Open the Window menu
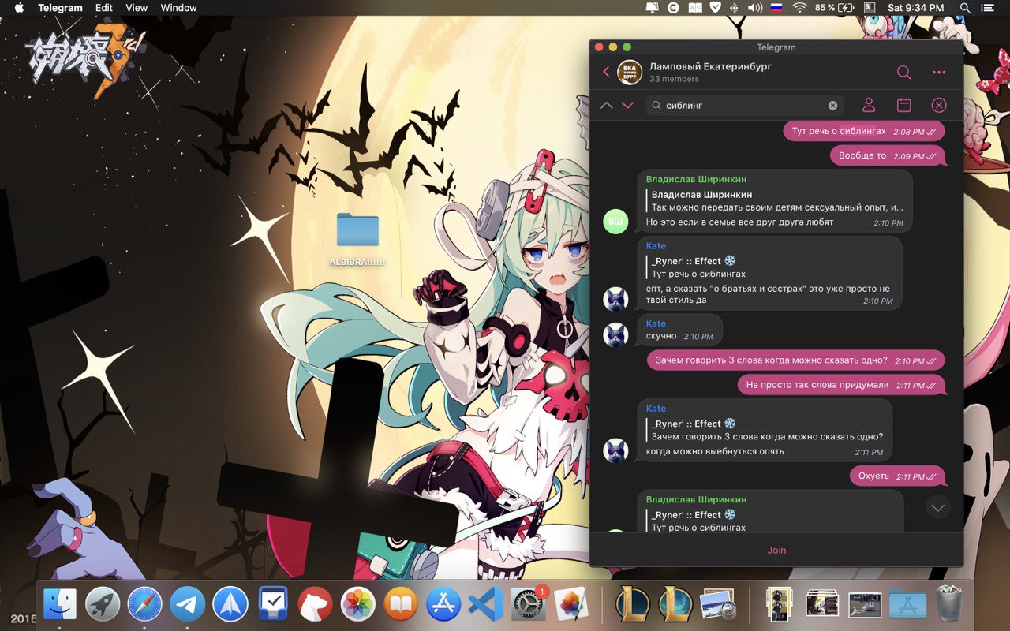1010x631 pixels. [178, 8]
